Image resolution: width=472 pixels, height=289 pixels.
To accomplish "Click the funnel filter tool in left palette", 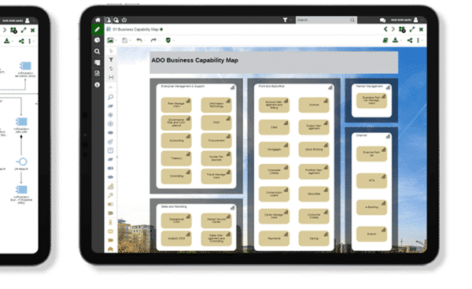I will [111, 60].
